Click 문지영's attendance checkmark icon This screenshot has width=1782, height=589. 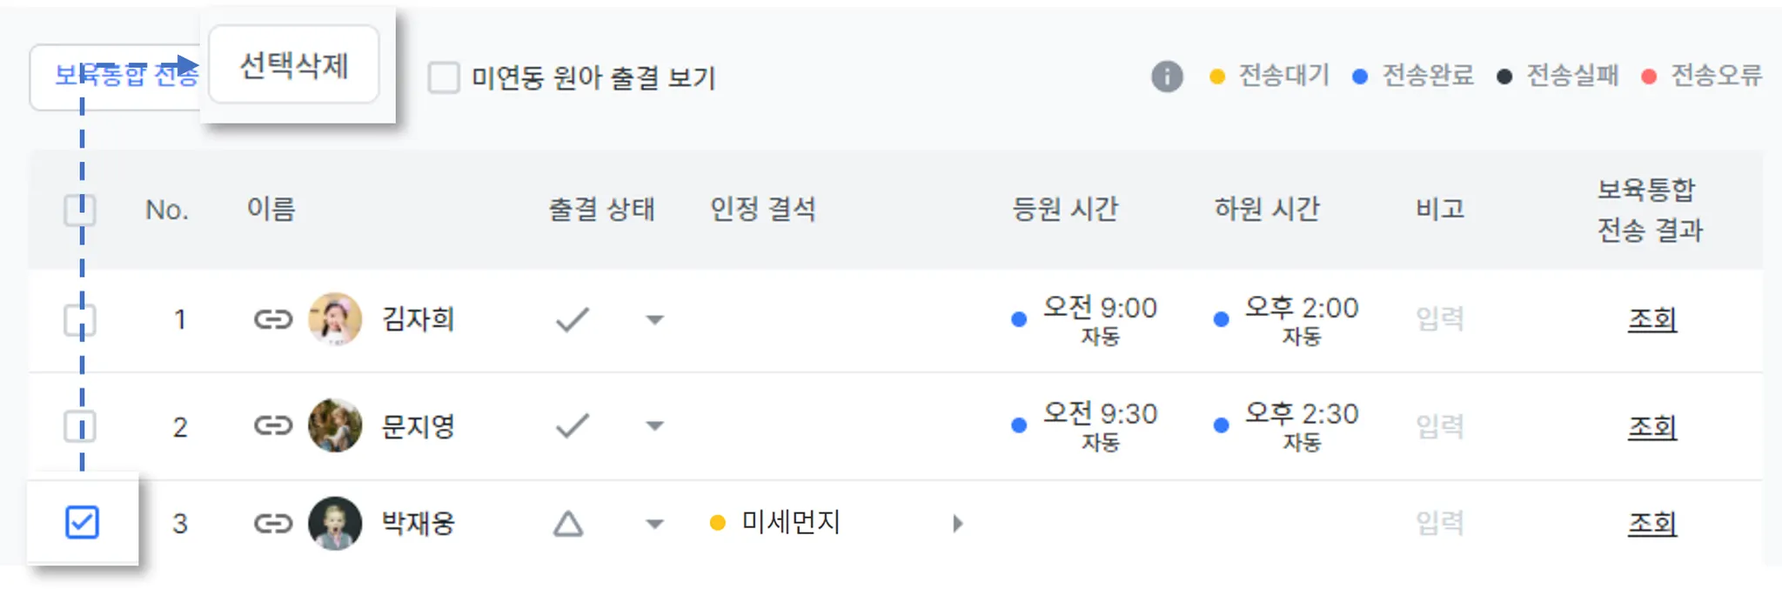click(572, 425)
